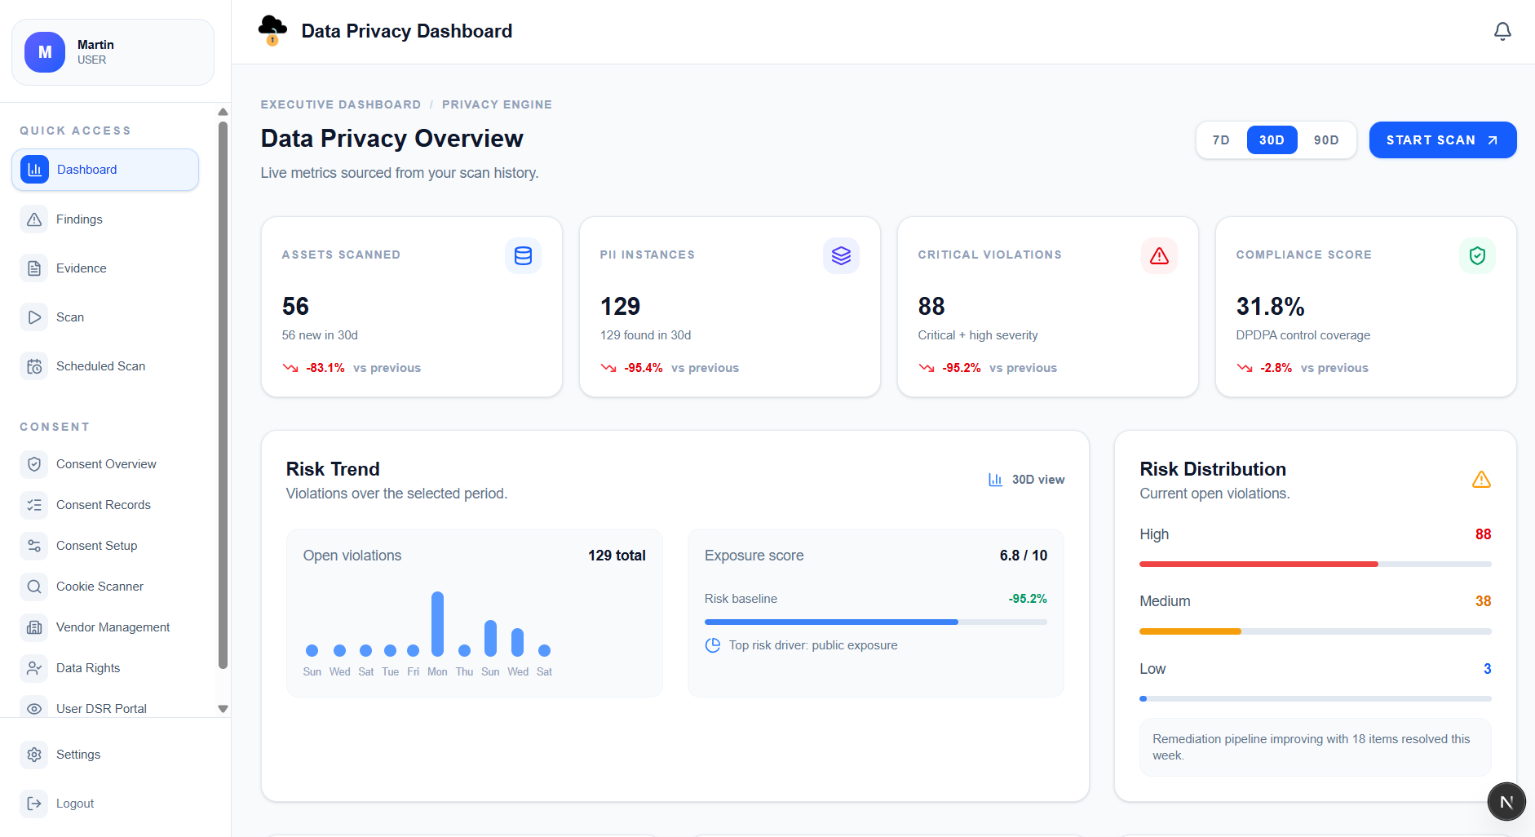The width and height of the screenshot is (1535, 837).
Task: Click the sidebar scrollbar thumb
Action: click(223, 396)
